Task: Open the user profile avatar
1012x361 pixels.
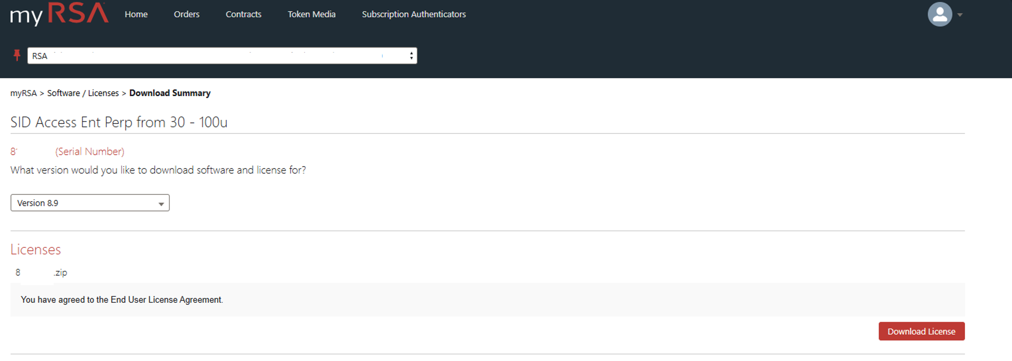Action: click(x=940, y=14)
